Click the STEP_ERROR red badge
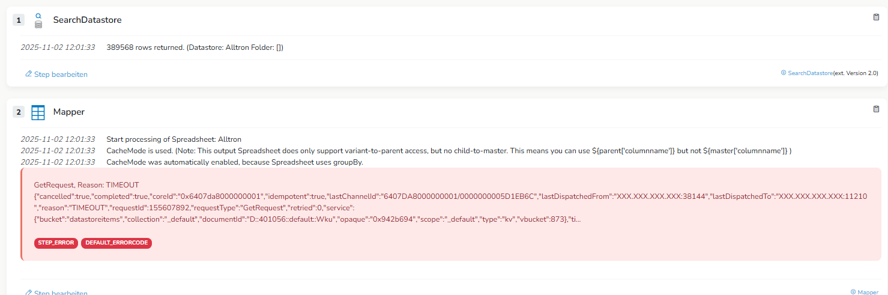The height and width of the screenshot is (295, 888). [x=56, y=243]
